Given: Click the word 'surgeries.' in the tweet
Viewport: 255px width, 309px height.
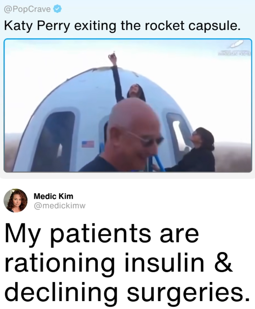Looking at the screenshot, I should point(187,293).
